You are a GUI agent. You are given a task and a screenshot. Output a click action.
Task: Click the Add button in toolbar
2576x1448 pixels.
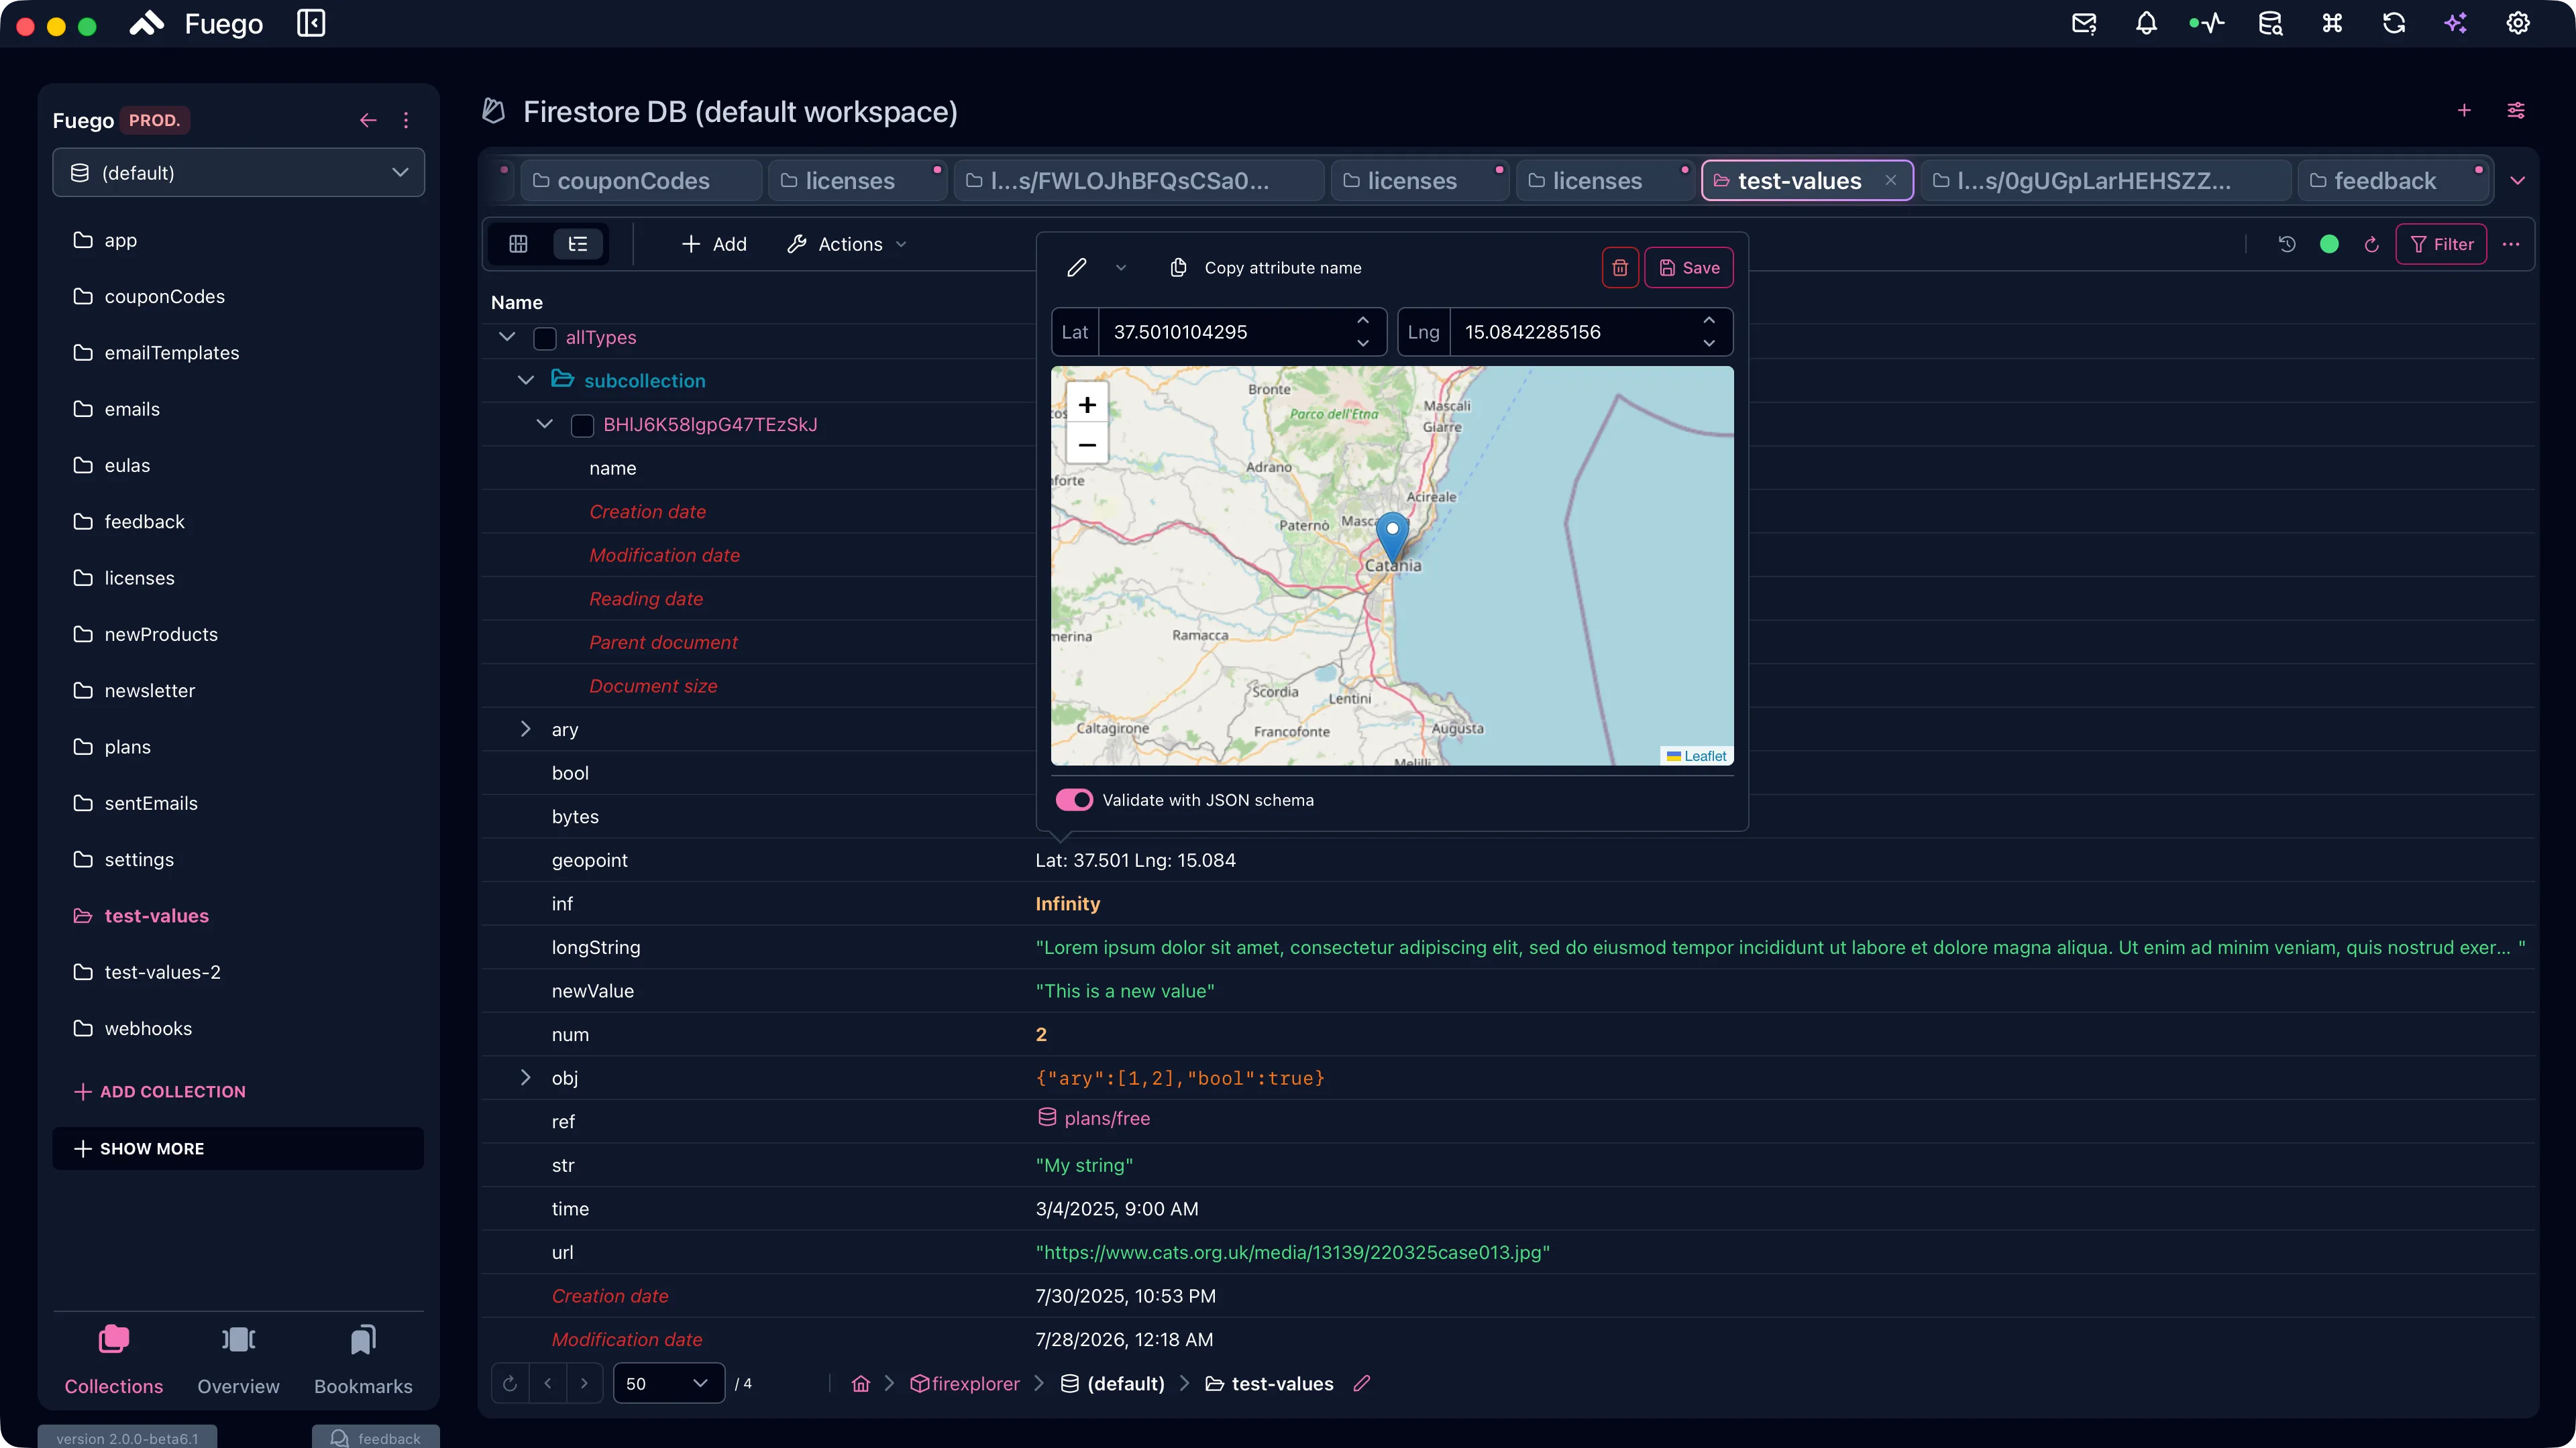tap(714, 244)
